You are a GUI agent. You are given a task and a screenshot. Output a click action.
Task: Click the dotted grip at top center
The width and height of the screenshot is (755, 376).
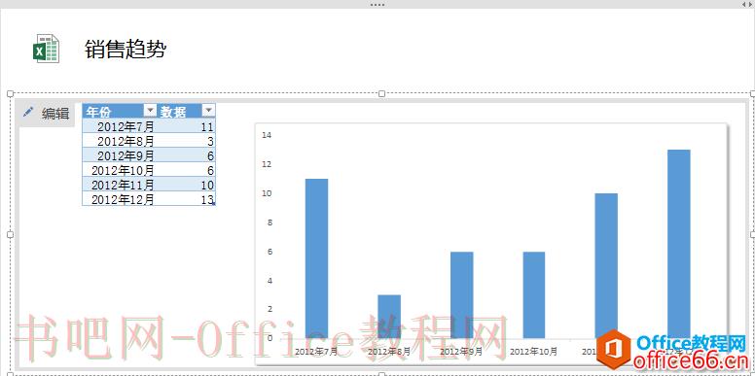click(377, 4)
